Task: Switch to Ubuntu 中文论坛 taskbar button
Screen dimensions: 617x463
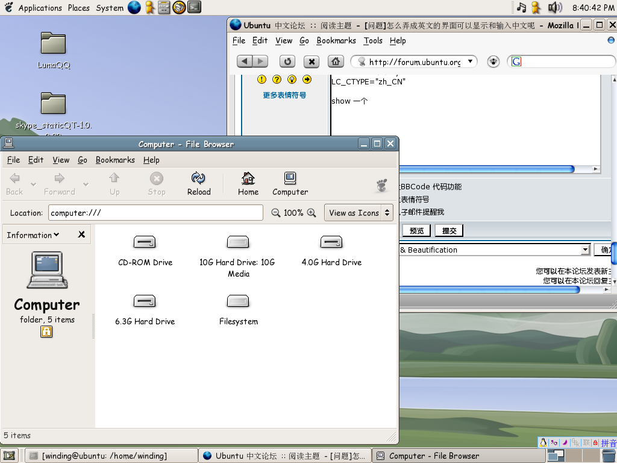Action: [x=285, y=456]
